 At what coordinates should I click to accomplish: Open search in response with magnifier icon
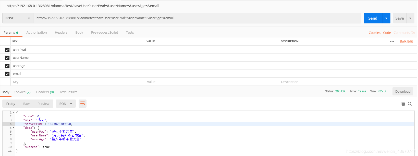[410, 104]
